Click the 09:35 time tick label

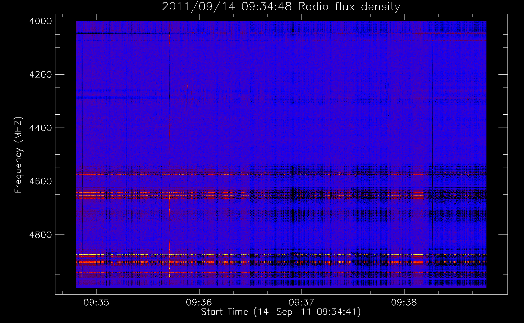coord(97,302)
